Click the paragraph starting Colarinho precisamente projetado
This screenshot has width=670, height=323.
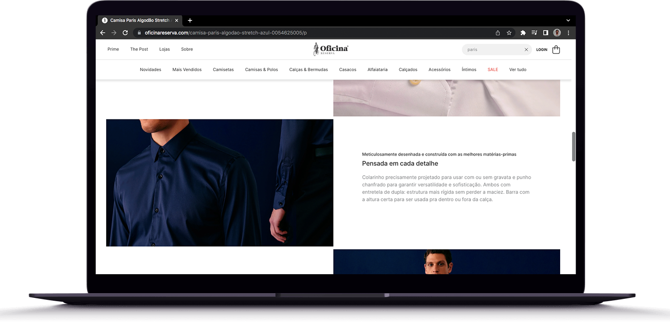point(447,188)
